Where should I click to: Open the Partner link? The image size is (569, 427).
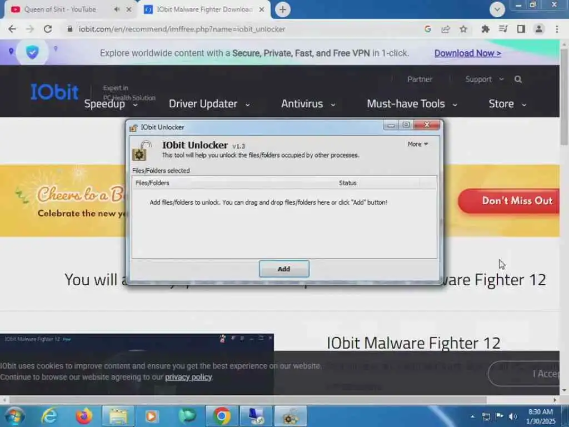pos(420,79)
